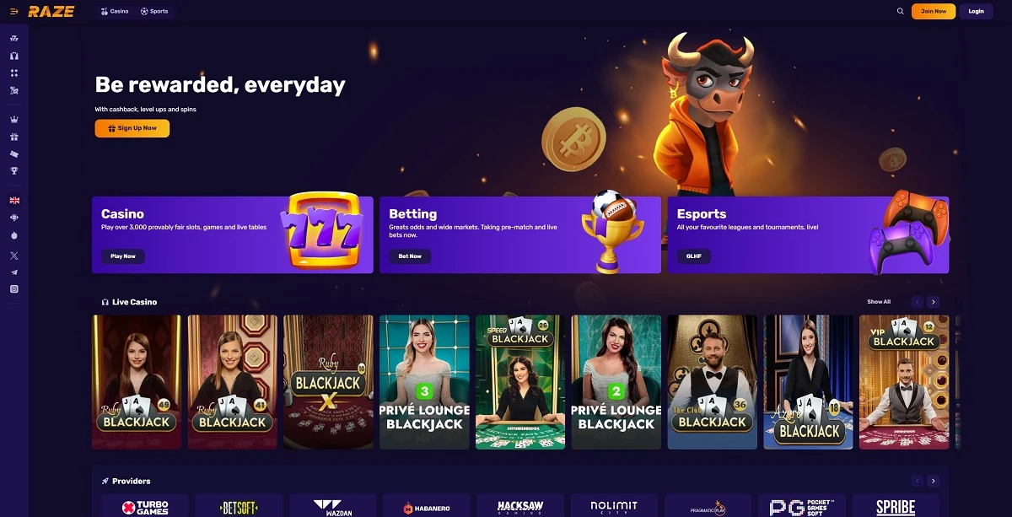This screenshot has width=1012, height=517.
Task: Click the crown VIP sidebar icon
Action: [13, 120]
